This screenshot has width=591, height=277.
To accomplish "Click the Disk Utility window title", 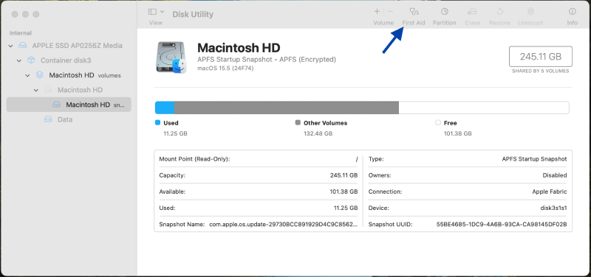I will click(193, 14).
